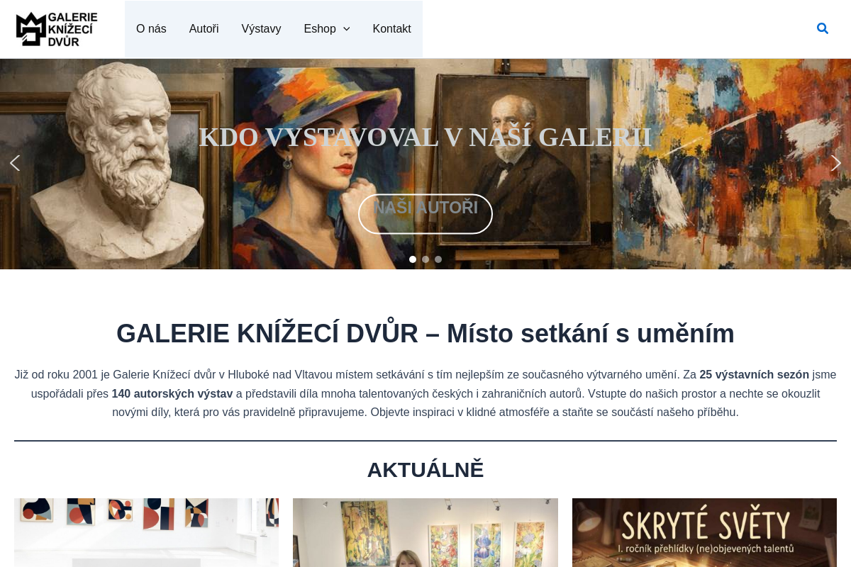Click the Galerie Knížecí dvůr logo
The height and width of the screenshot is (567, 851).
56,28
